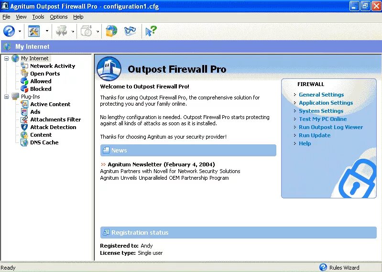Collapse the Plug-Ins tree node
Screen dimensions: 382x272
coord(7,97)
